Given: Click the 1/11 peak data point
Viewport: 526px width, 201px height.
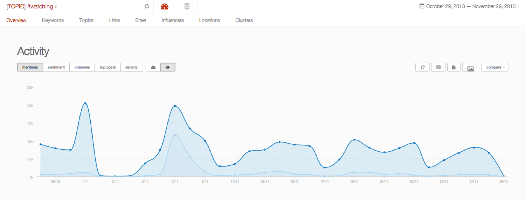Looking at the screenshot, I should 85,103.
